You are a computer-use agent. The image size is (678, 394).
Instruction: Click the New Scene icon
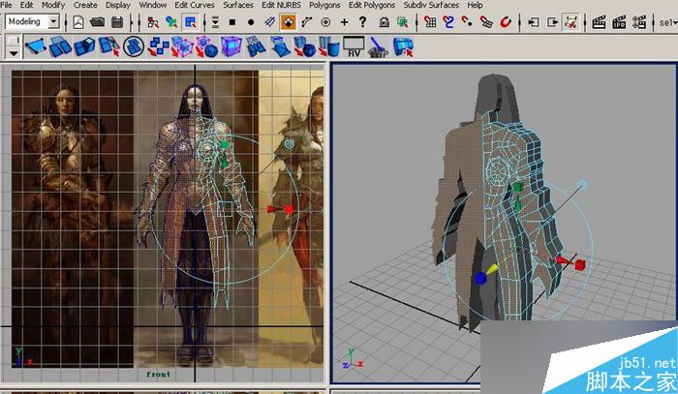tap(78, 22)
